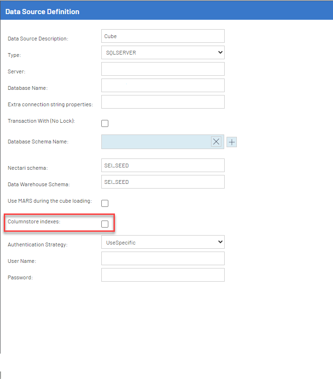Click the Nectari schema input field

click(163, 166)
